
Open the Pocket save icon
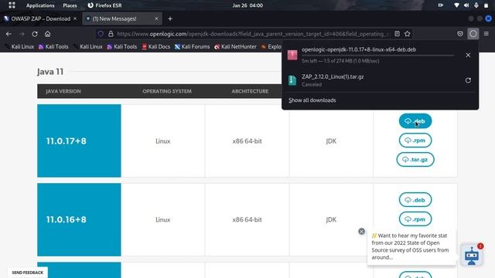tap(460, 34)
